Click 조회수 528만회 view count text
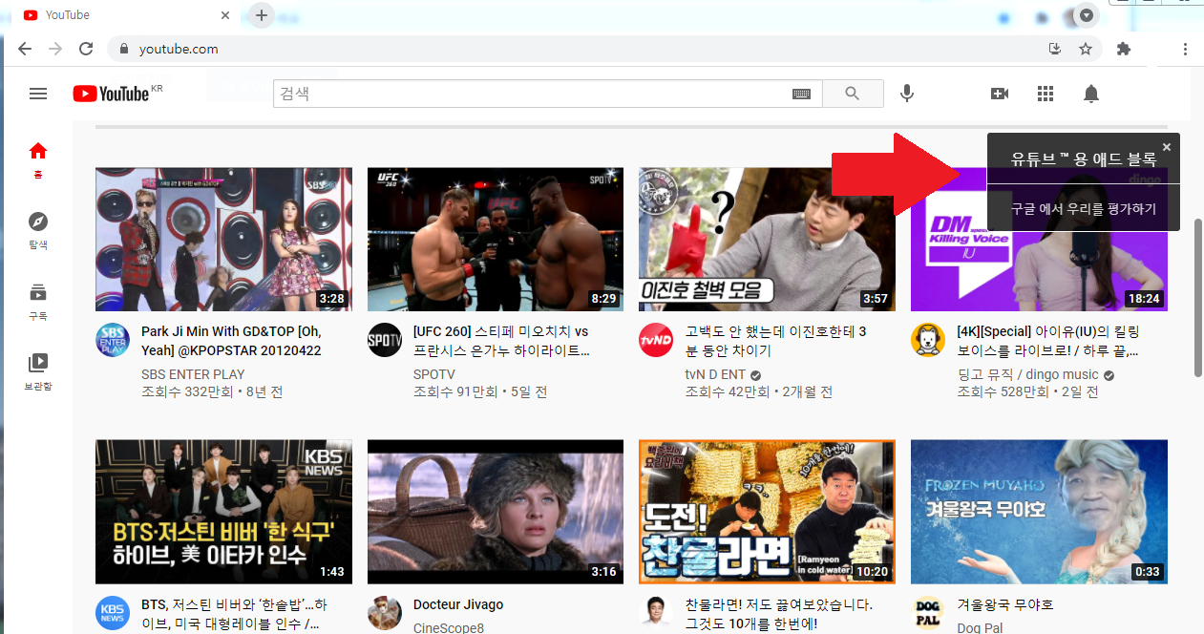The height and width of the screenshot is (634, 1204). pos(1003,391)
